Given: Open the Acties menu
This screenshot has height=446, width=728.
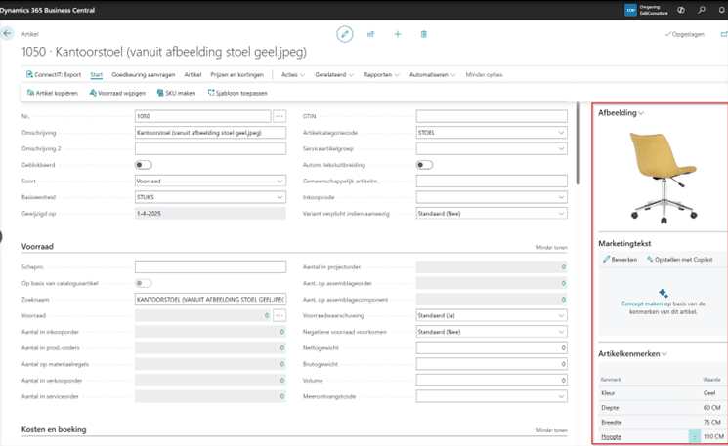Looking at the screenshot, I should [293, 74].
